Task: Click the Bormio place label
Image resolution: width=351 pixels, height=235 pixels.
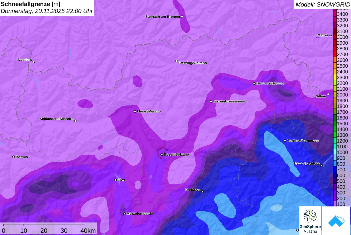Action: coord(22,157)
